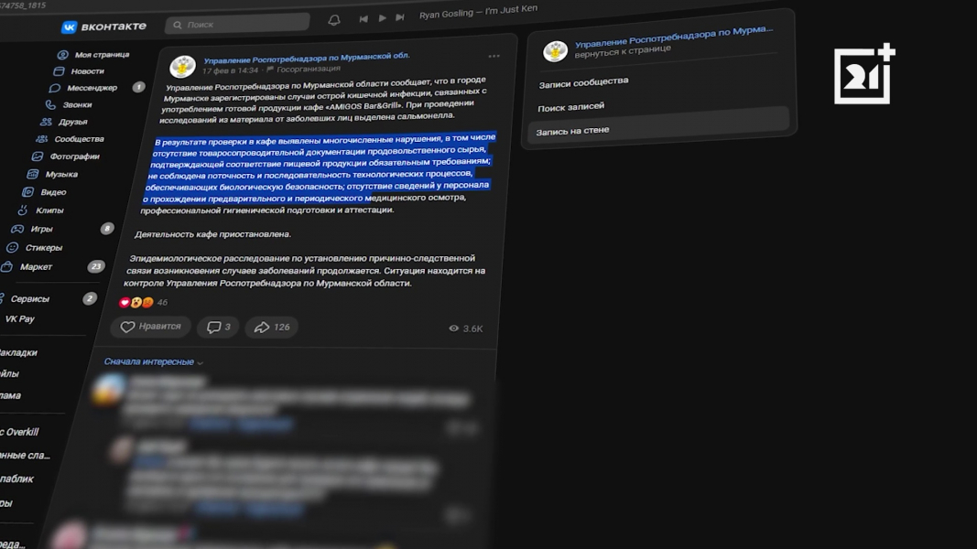Click the post reactions emoji group

click(136, 303)
